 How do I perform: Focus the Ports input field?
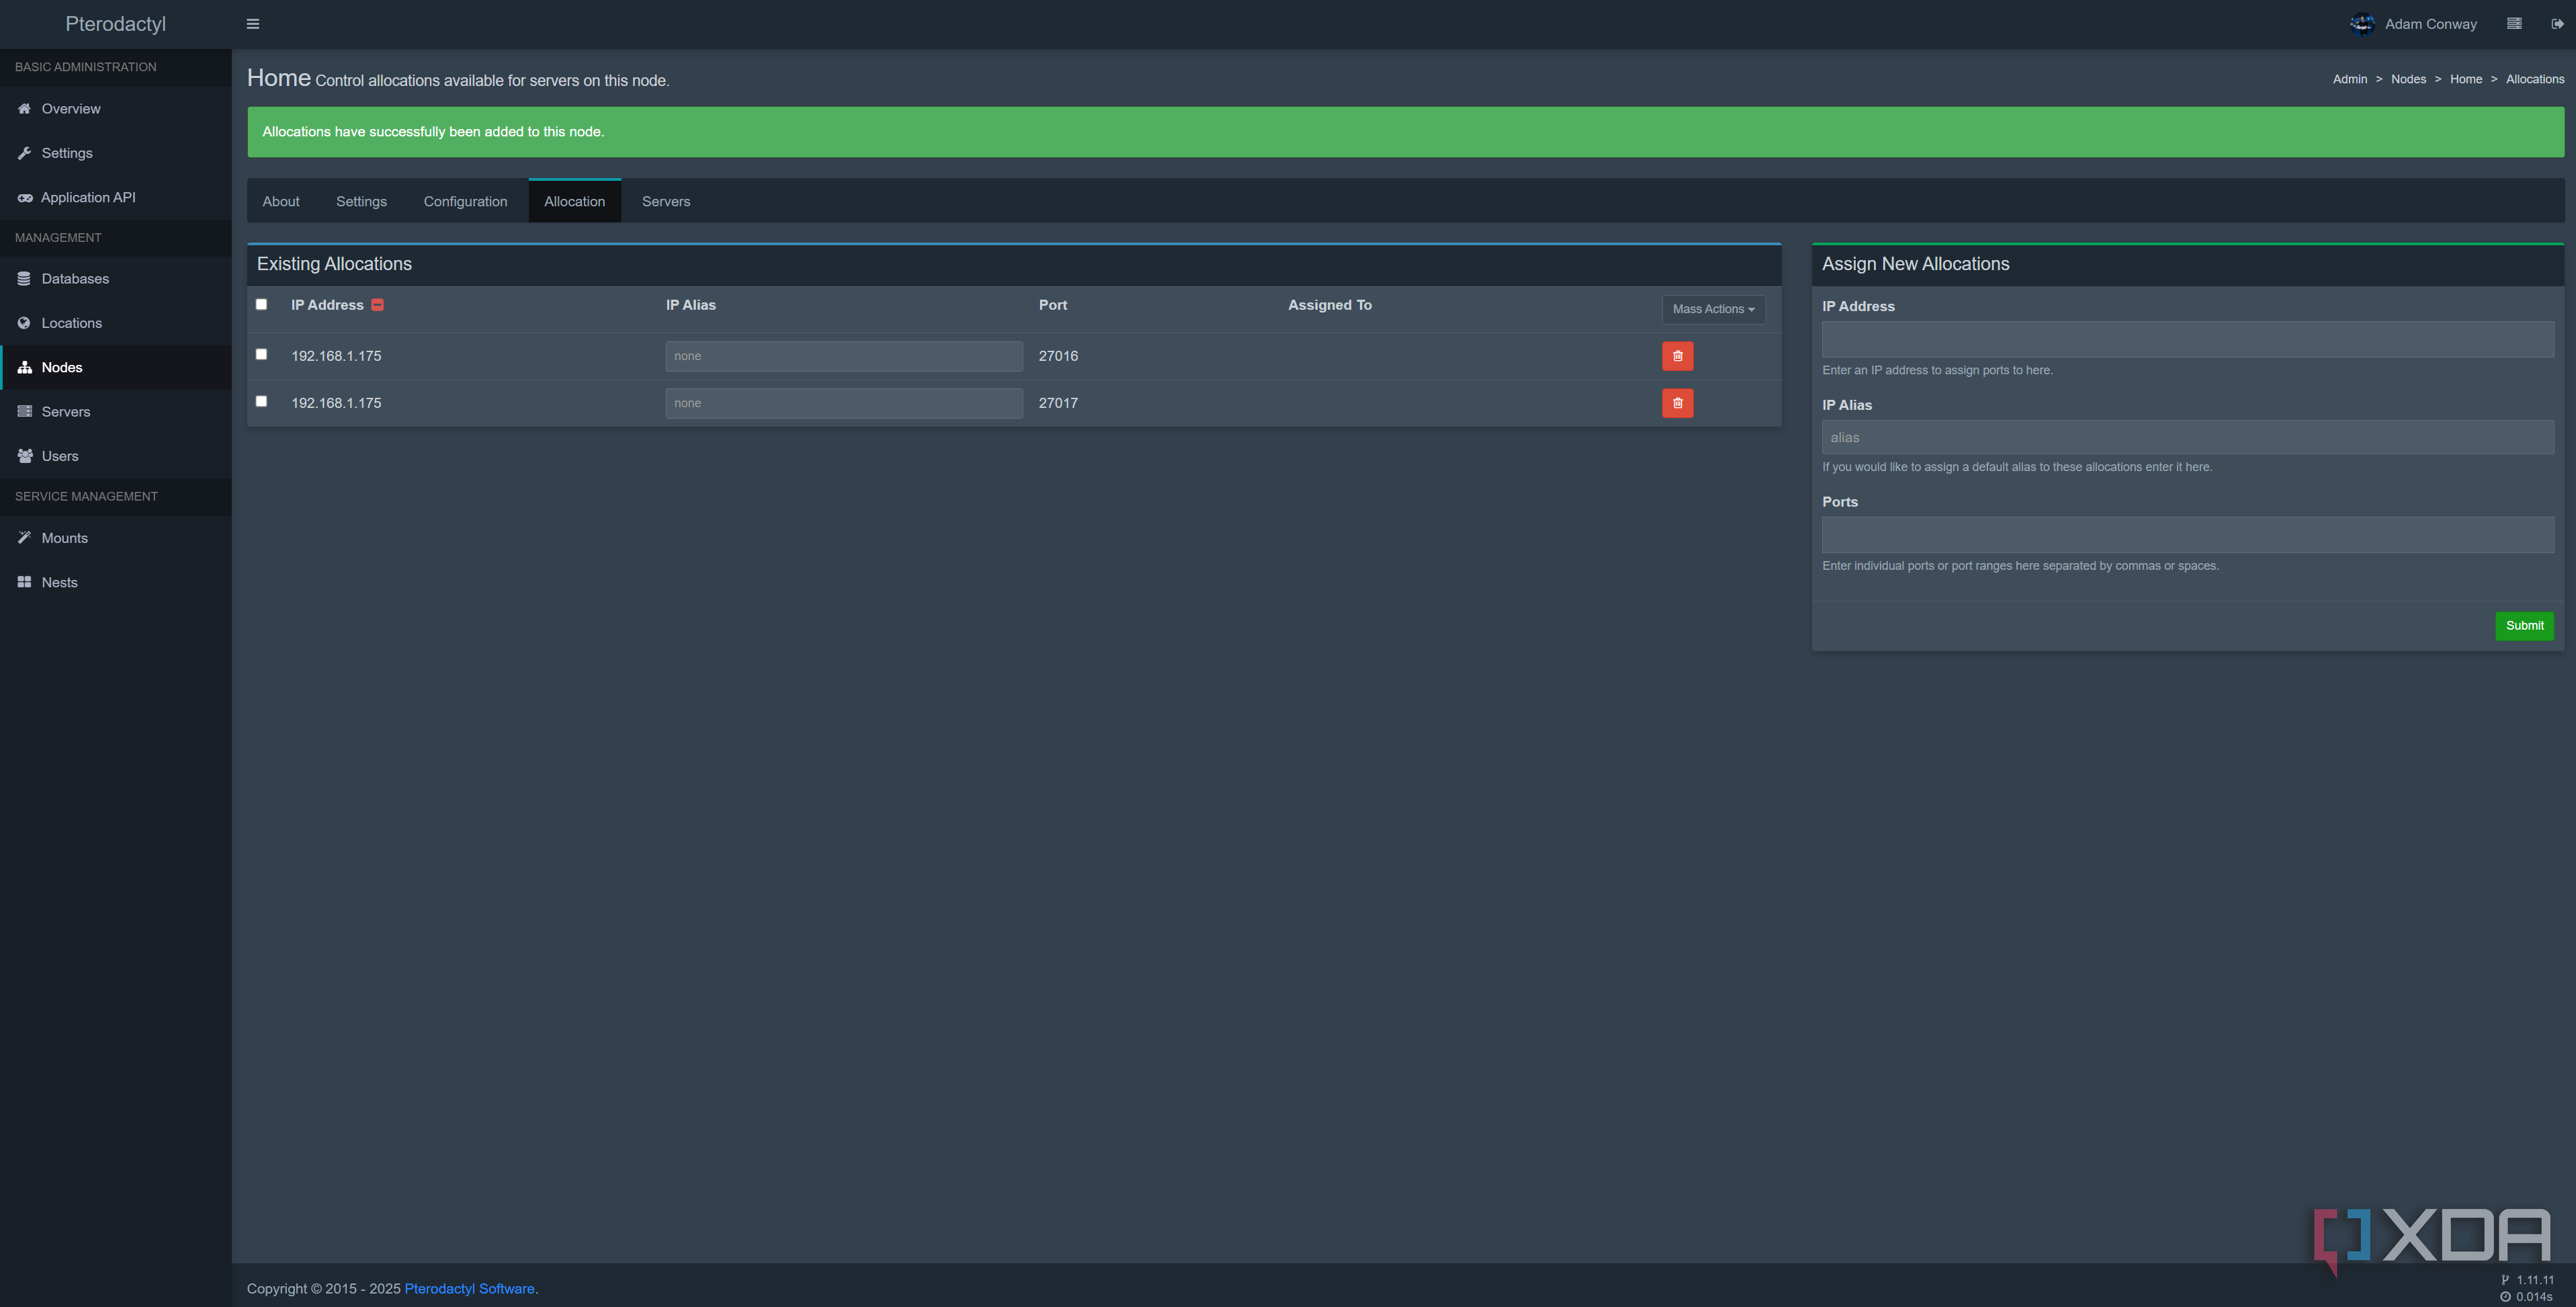[2187, 535]
